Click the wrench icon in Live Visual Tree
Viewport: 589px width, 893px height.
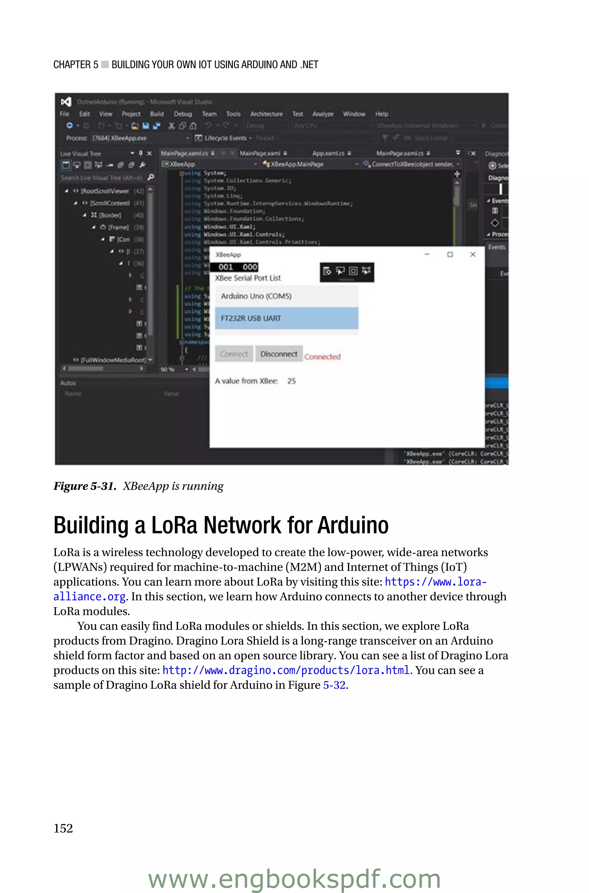142,165
